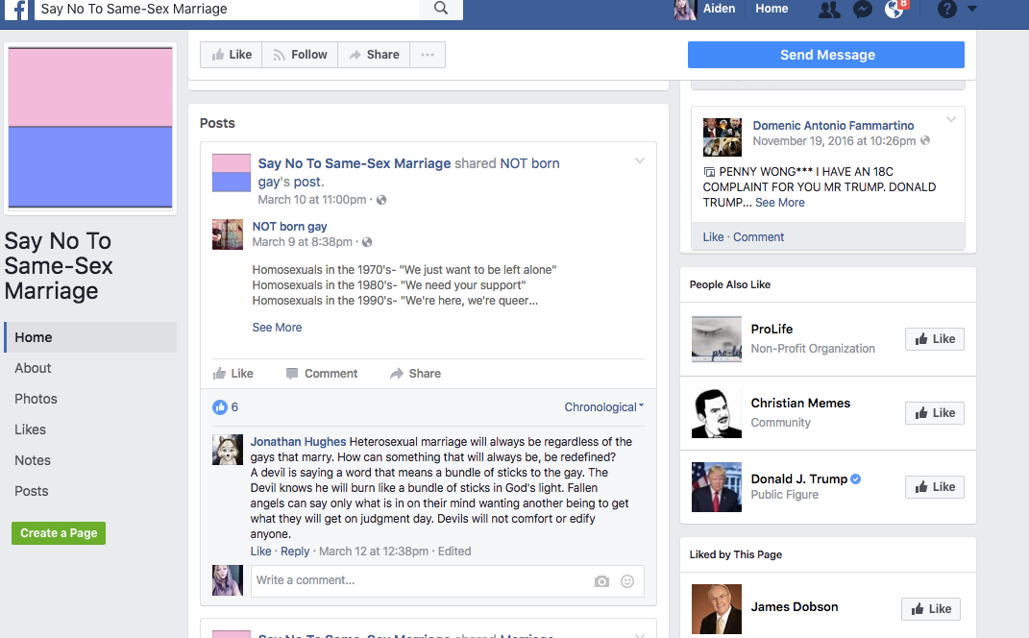Open the friend requests icon

click(x=829, y=10)
